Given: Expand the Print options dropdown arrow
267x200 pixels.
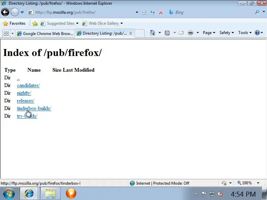Looking at the screenshot, I should [198, 32].
